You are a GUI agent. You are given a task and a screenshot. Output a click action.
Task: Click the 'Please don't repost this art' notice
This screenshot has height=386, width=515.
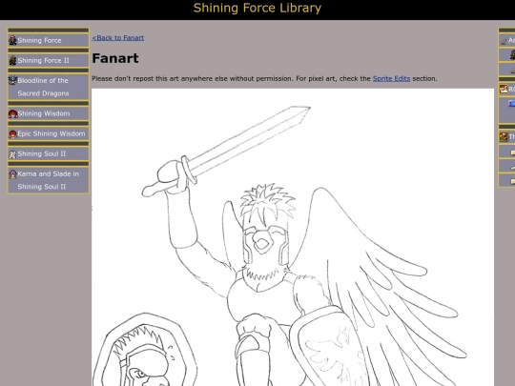(x=264, y=78)
